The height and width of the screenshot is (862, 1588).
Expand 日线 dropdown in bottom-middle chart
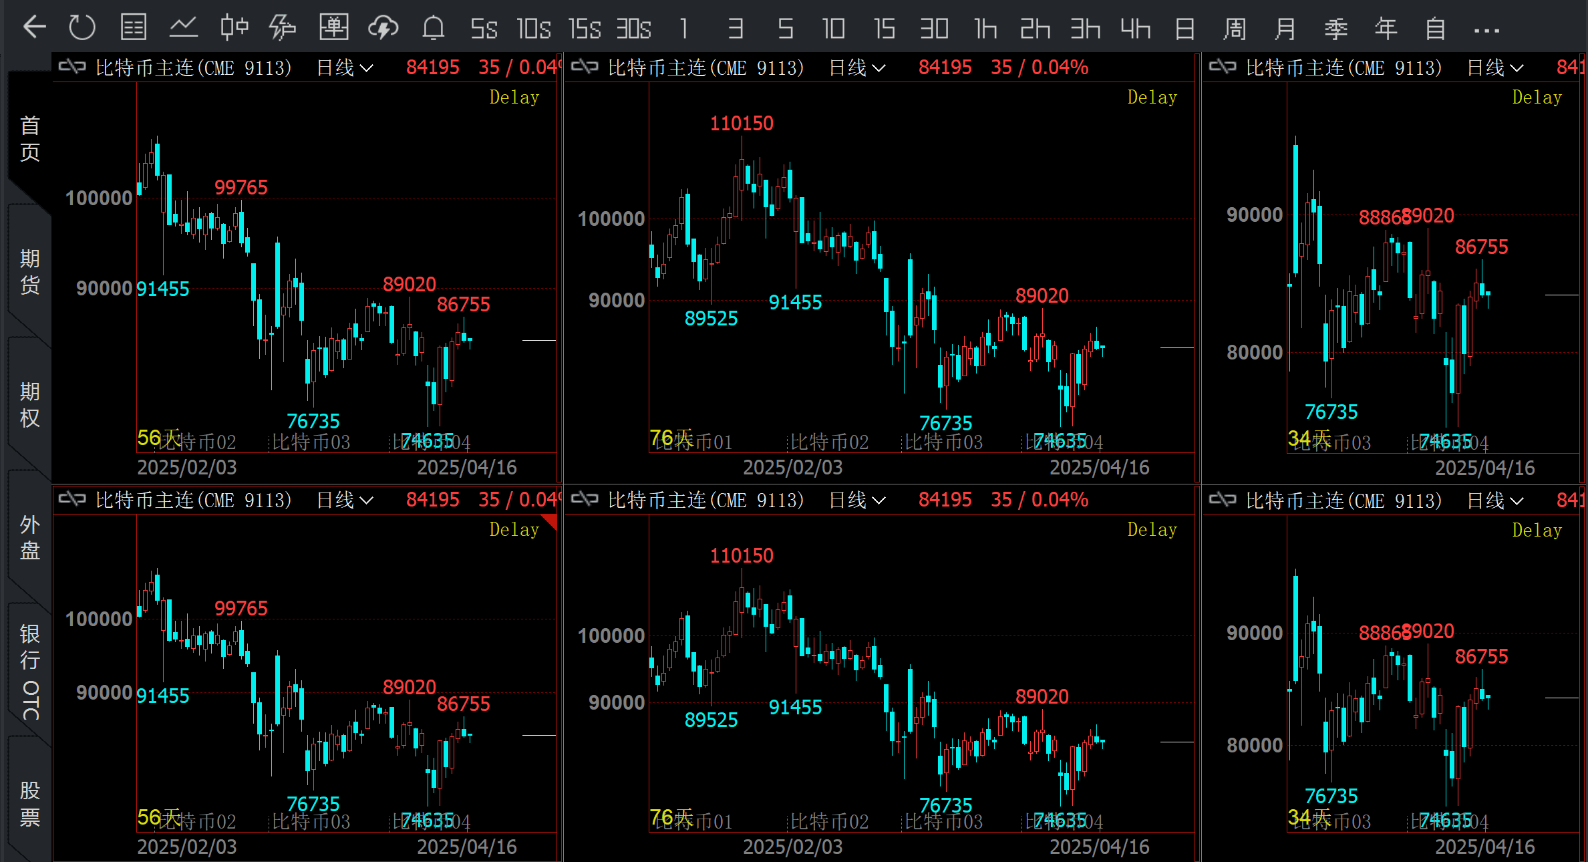[857, 500]
